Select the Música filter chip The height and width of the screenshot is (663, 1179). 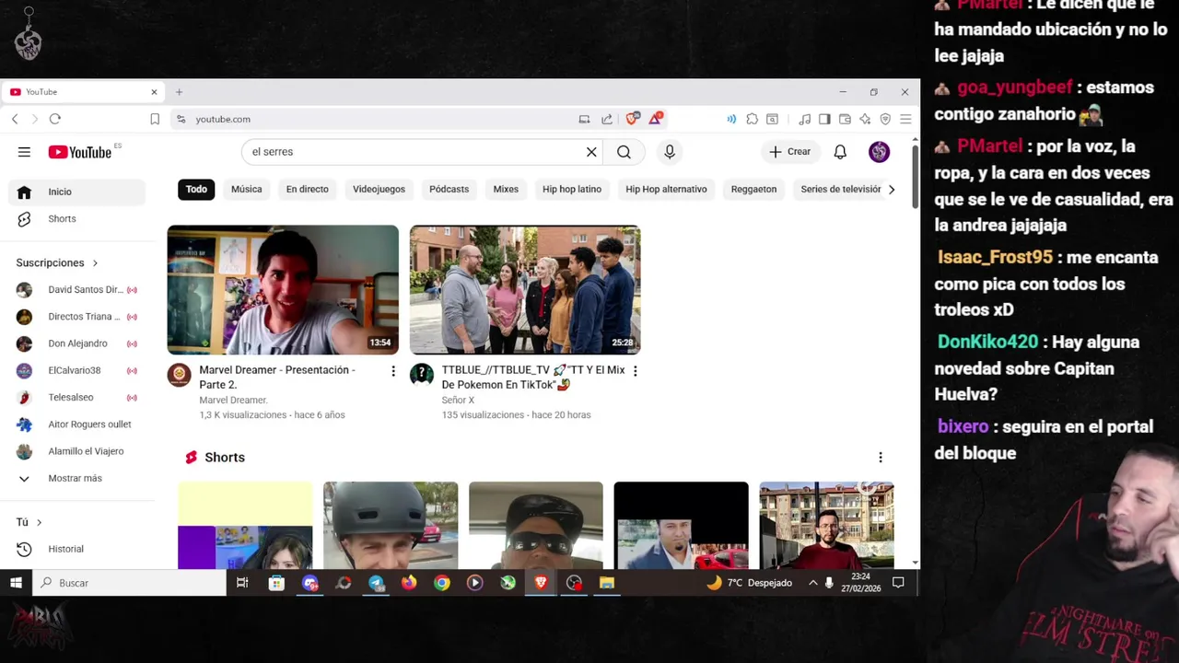(x=246, y=190)
